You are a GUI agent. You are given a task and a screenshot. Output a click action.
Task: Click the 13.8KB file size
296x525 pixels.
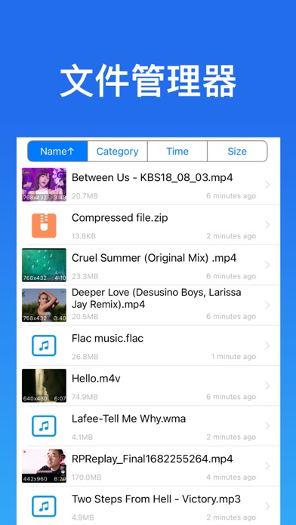point(84,236)
